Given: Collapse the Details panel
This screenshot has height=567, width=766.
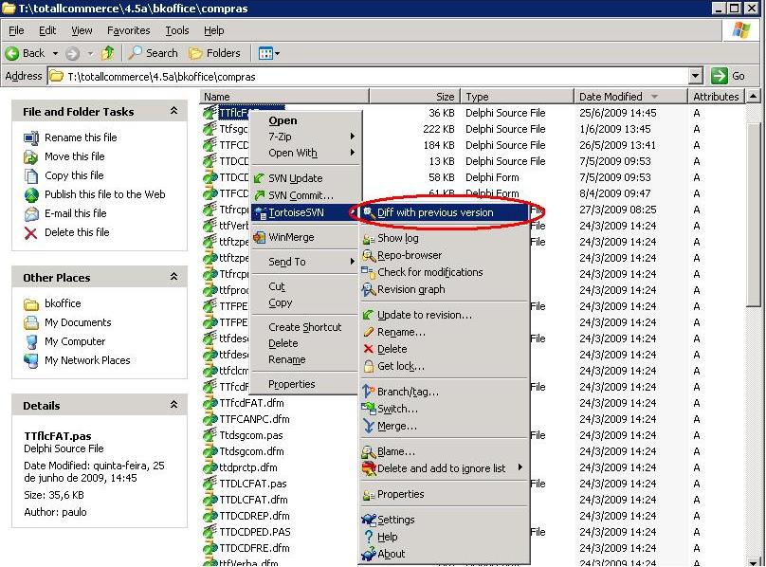Looking at the screenshot, I should coord(173,405).
